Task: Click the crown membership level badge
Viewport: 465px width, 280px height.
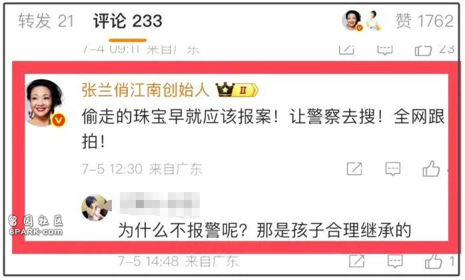Action: (236, 90)
